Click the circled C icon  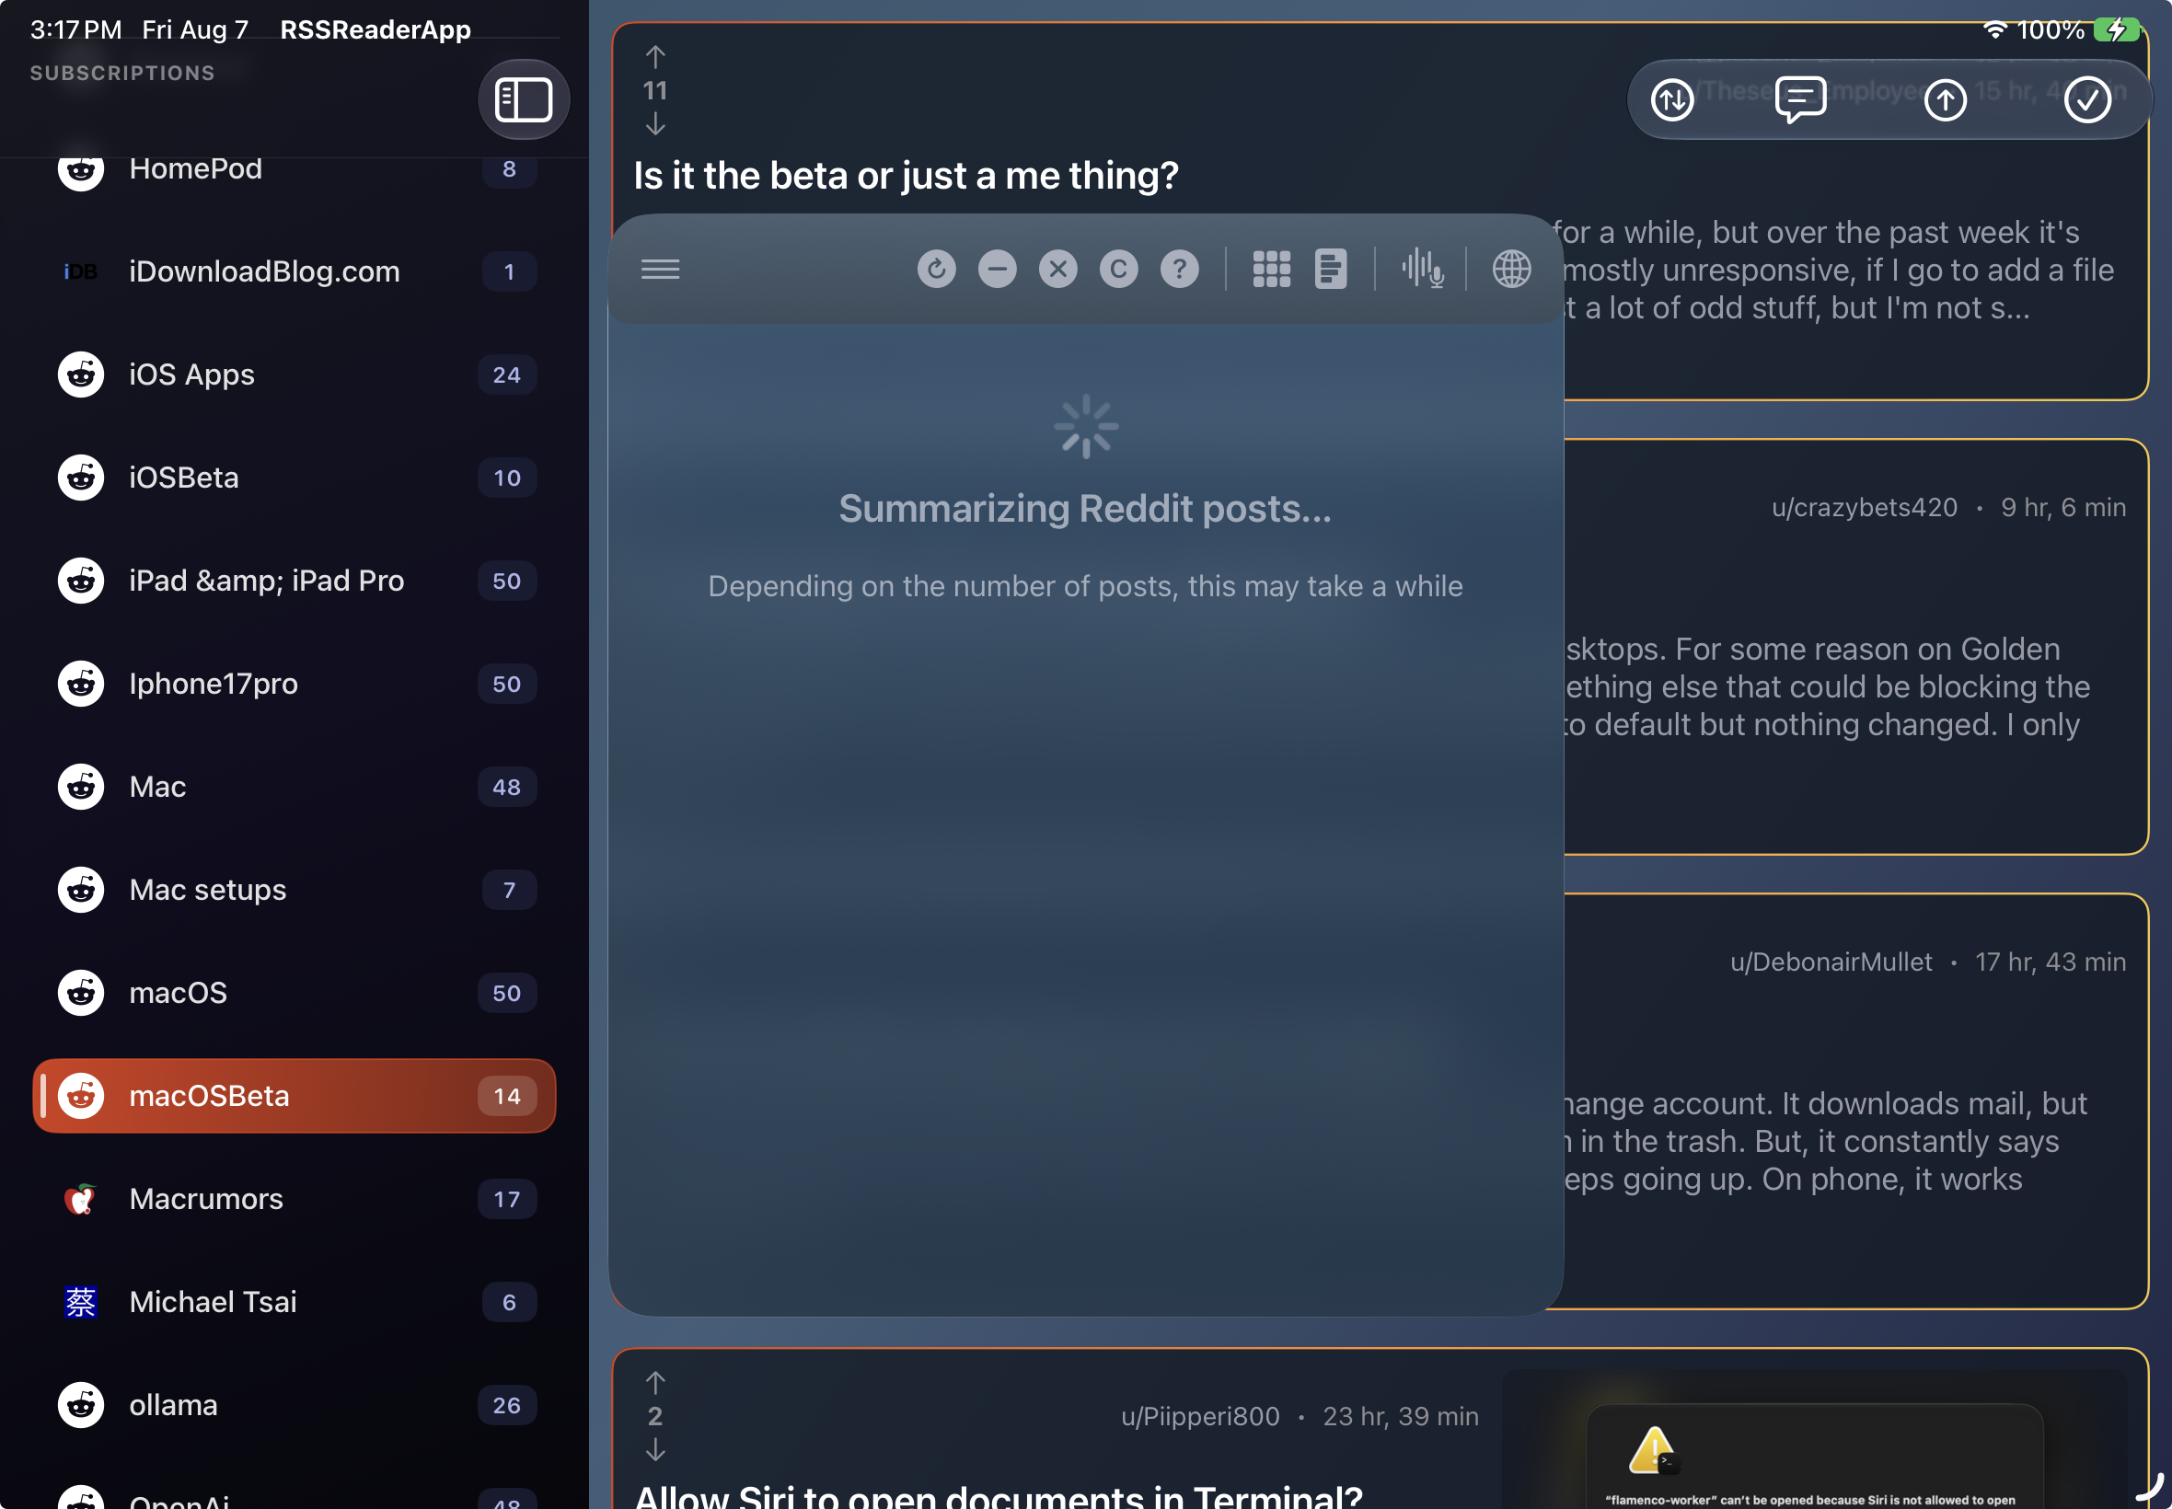tap(1118, 270)
